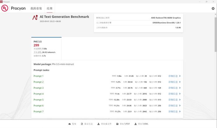Screen dimensions: 217x128
Task: Click the scrollbar up arrow
Action: pyautogui.click(x=216, y=14)
